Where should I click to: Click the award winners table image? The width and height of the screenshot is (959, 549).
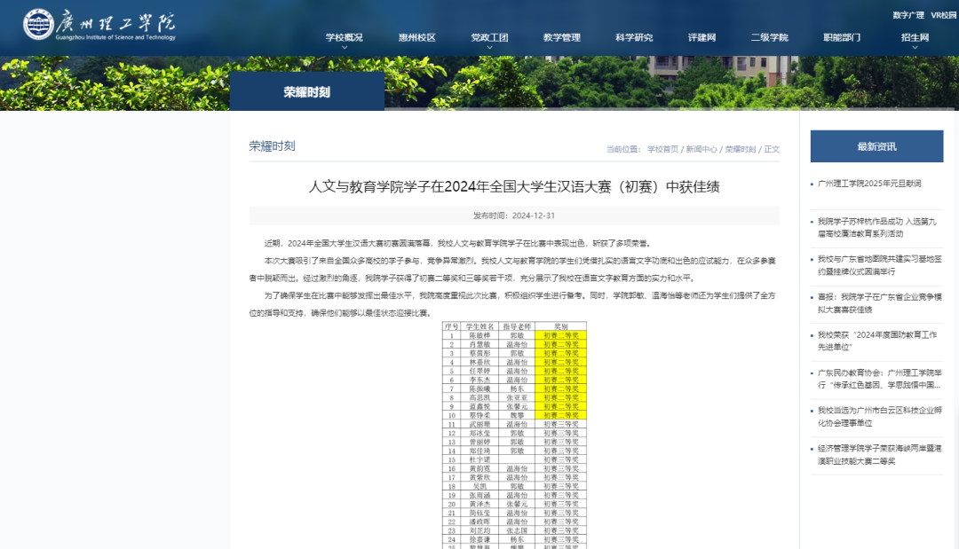click(x=514, y=435)
